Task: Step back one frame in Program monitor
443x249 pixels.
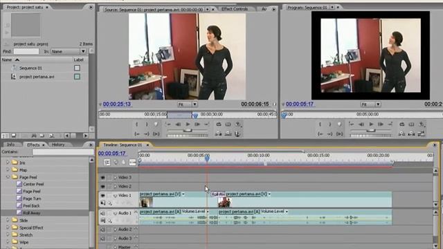Action: click(361, 124)
